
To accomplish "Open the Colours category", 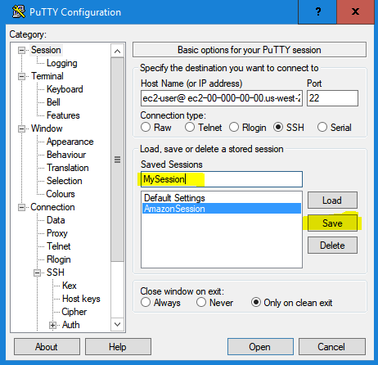I will coord(61,194).
